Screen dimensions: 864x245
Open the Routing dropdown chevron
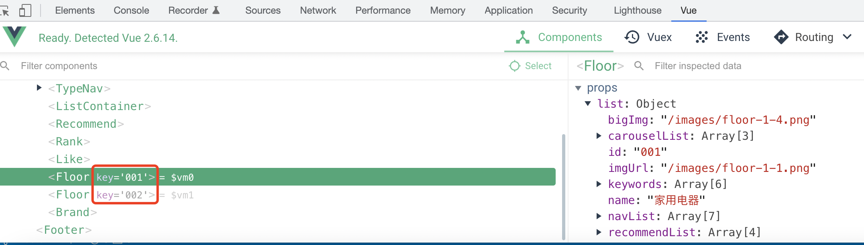[847, 37]
